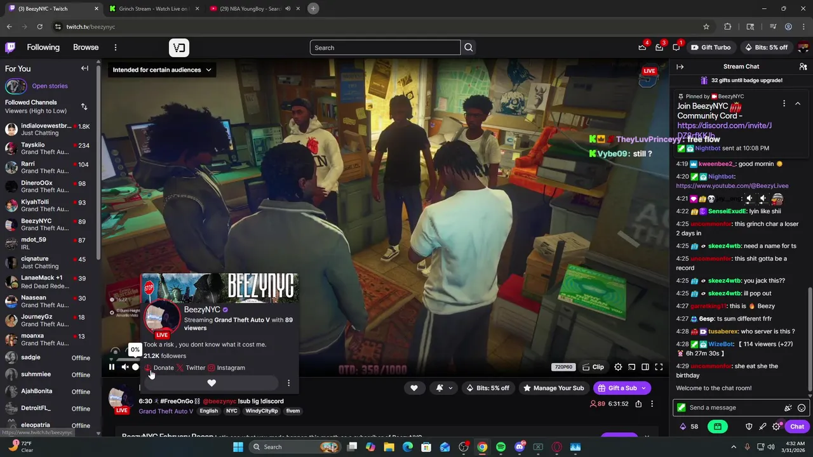The height and width of the screenshot is (457, 813).
Task: Open three-dot menu in BeezyNYC hover card
Action: point(288,383)
